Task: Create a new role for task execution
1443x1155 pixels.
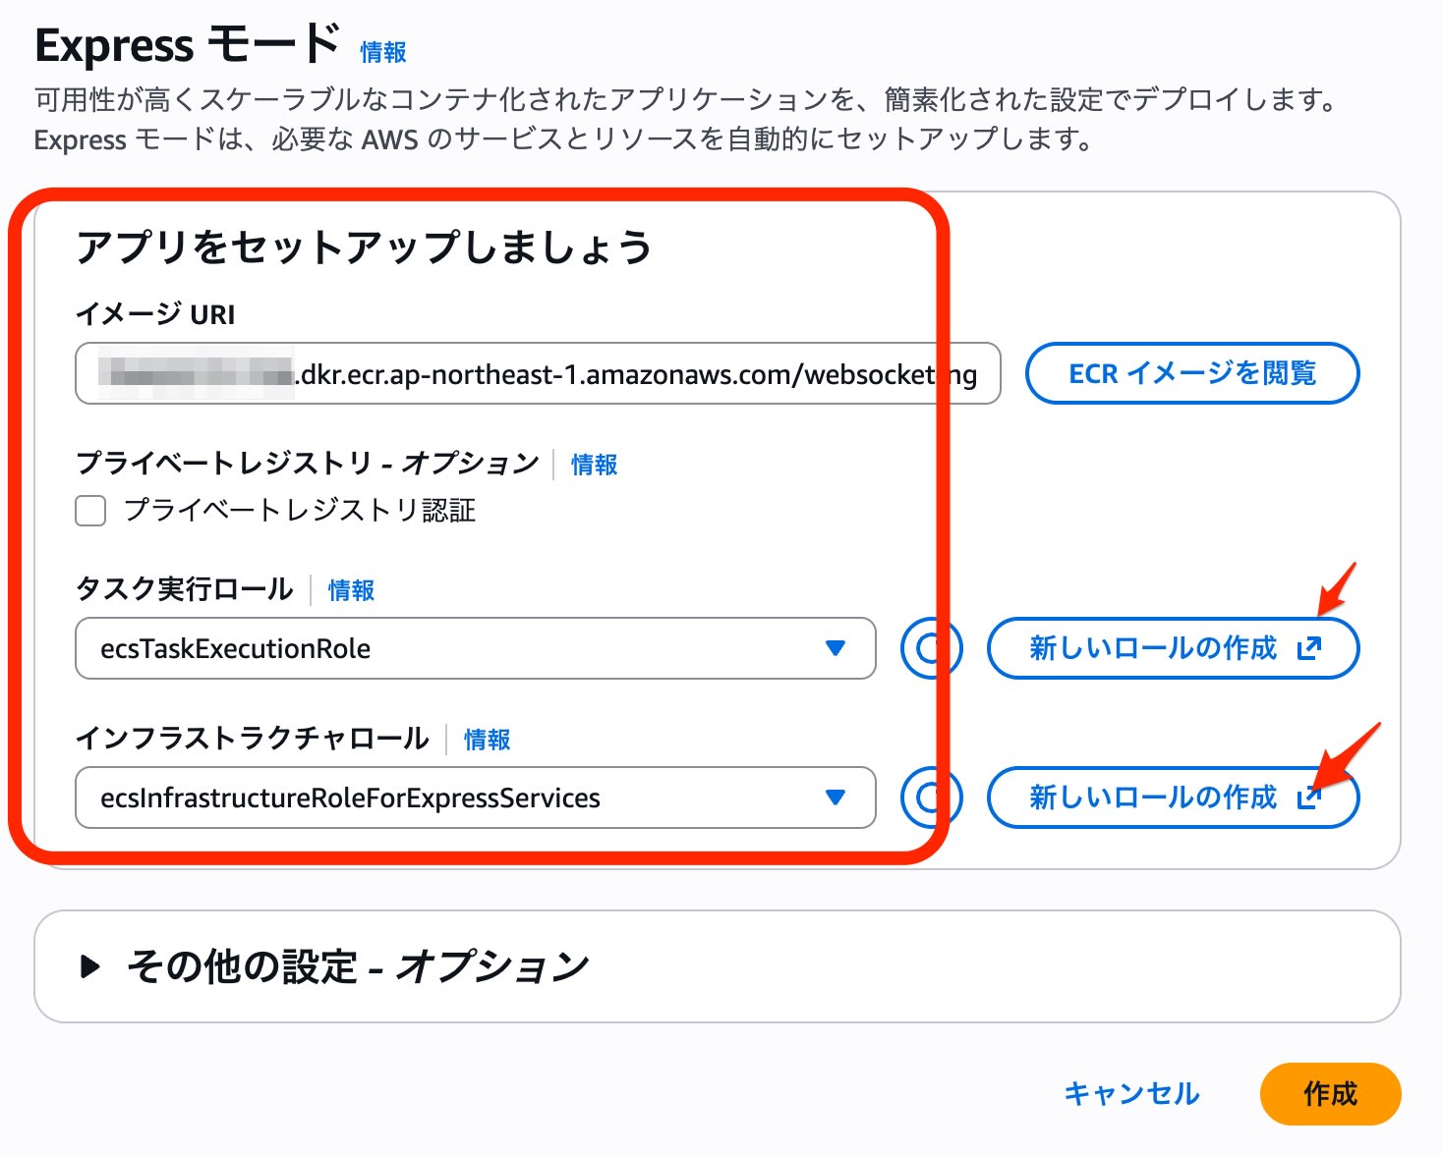Action: point(1173,648)
